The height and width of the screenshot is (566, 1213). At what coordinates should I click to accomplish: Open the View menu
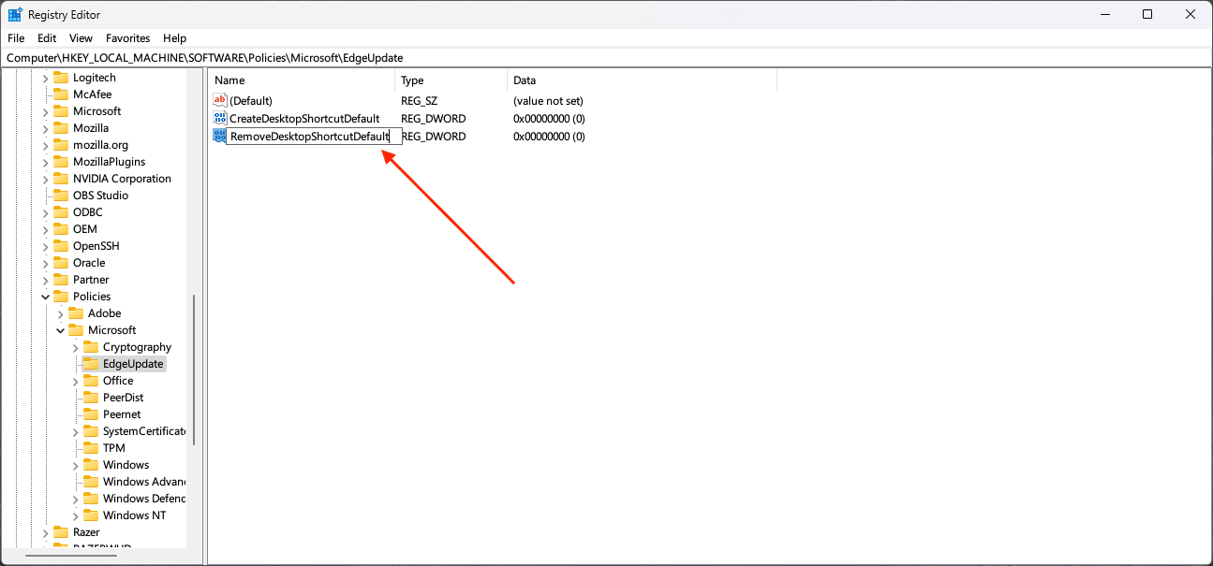(x=81, y=38)
